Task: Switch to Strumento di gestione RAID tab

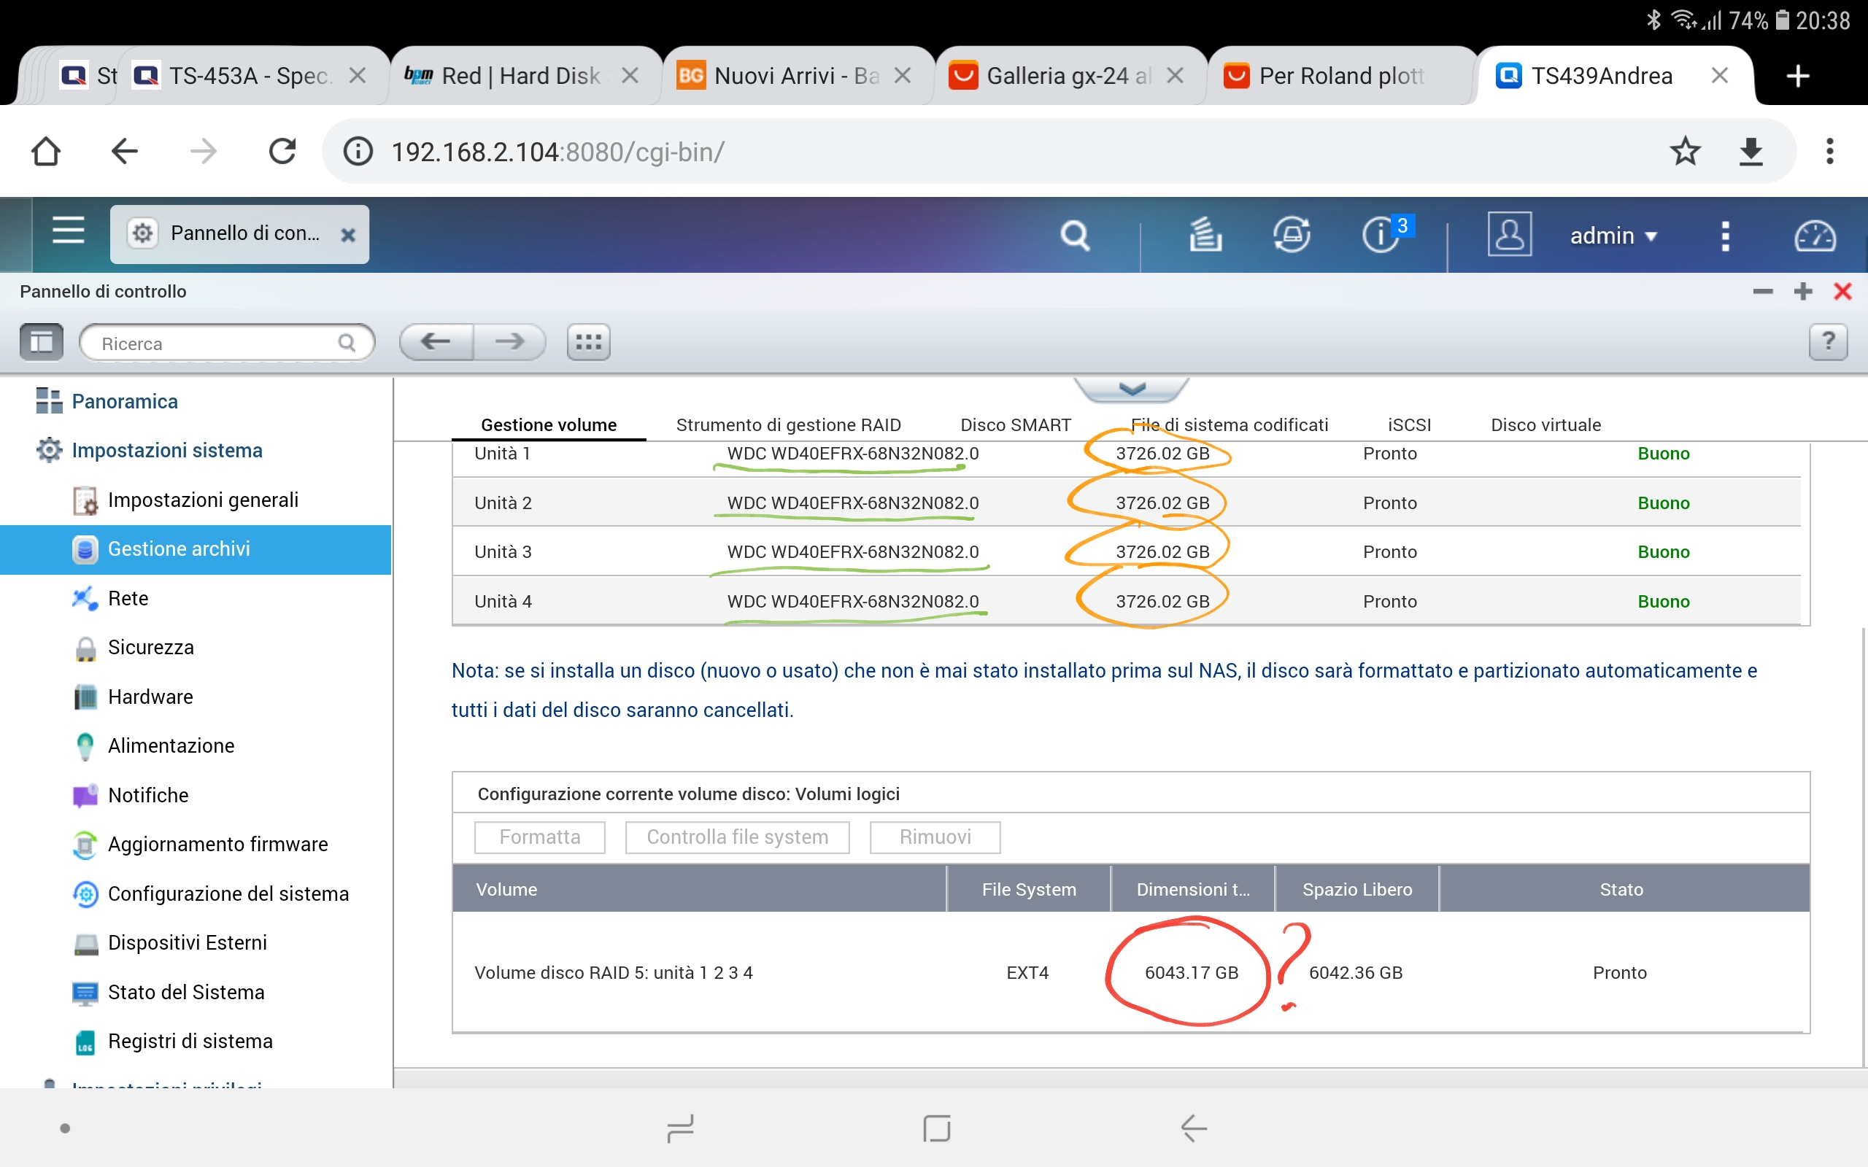Action: click(x=788, y=424)
